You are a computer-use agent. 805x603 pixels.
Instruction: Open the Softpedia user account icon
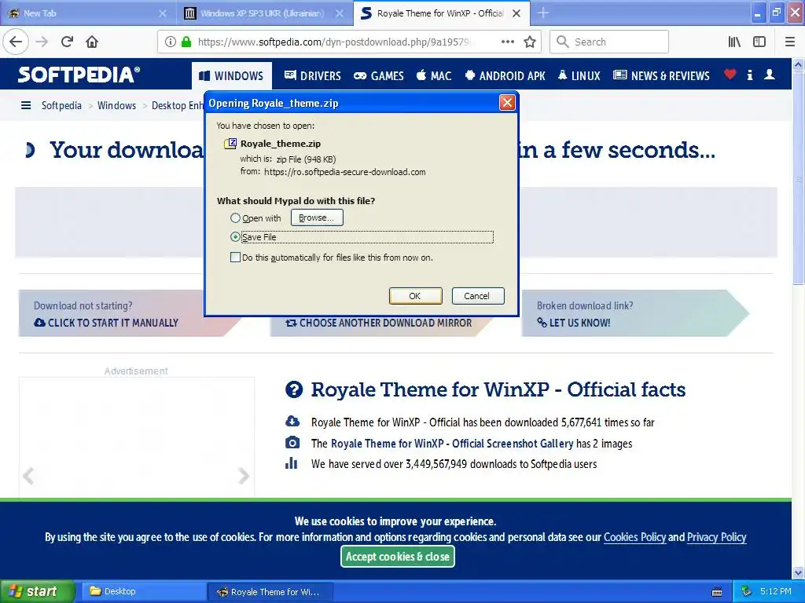pyautogui.click(x=769, y=75)
